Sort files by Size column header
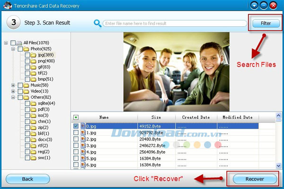284x189 pixels. [156, 117]
